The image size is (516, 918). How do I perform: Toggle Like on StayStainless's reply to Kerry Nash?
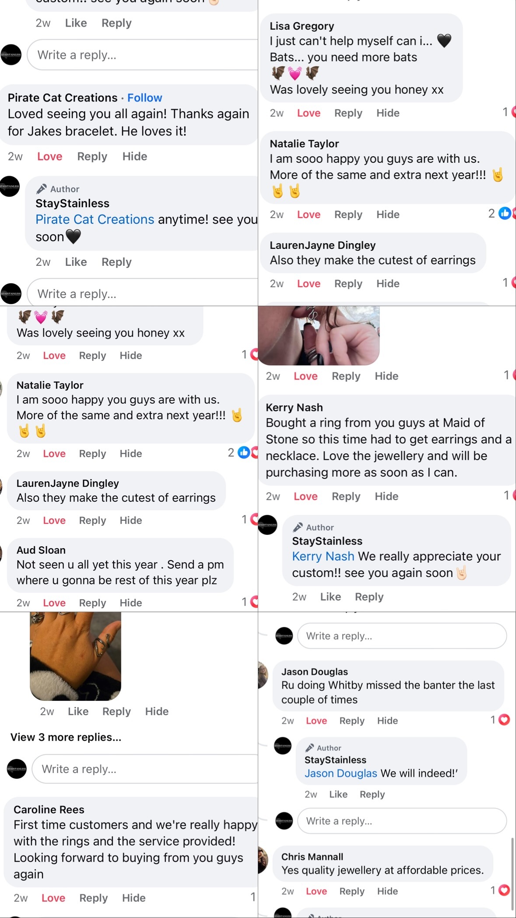[330, 597]
